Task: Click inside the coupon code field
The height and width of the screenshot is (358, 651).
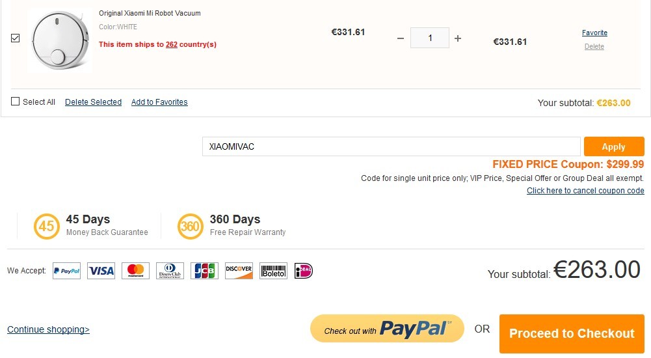Action: click(391, 146)
